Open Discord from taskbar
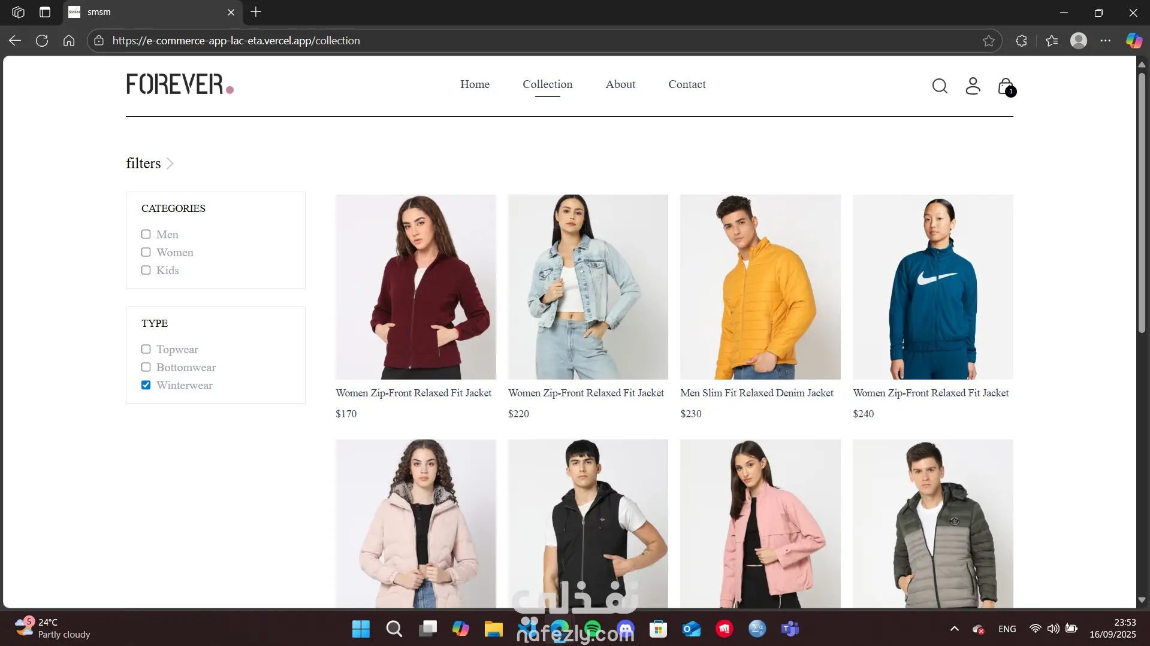This screenshot has height=646, width=1150. pyautogui.click(x=626, y=629)
